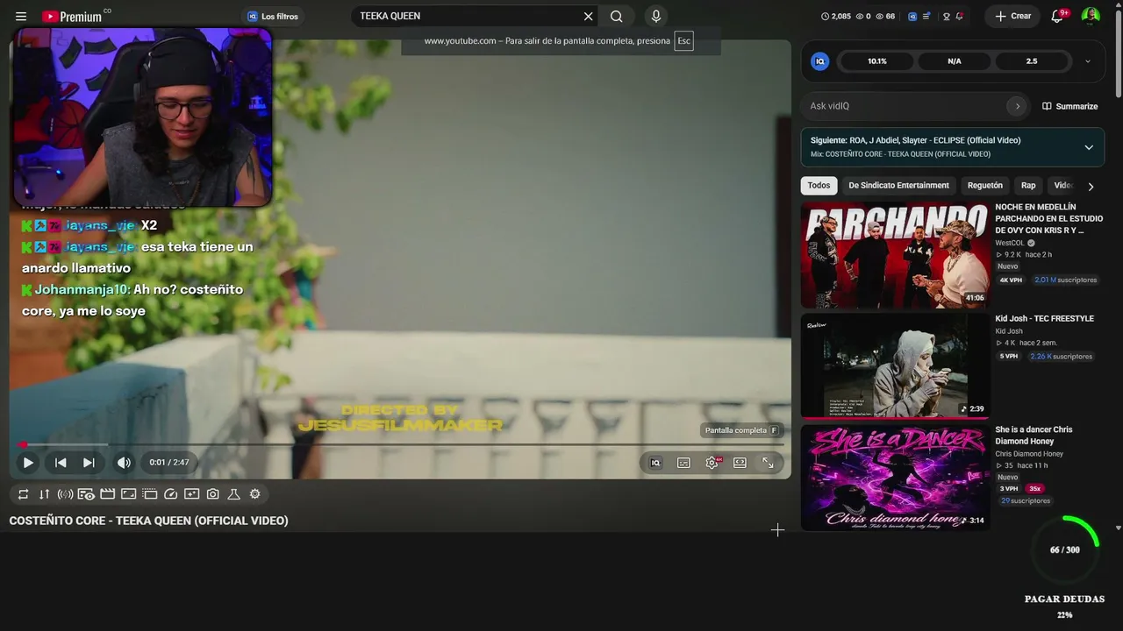Open the playback speed gauge tool
The width and height of the screenshot is (1123, 631).
(170, 494)
